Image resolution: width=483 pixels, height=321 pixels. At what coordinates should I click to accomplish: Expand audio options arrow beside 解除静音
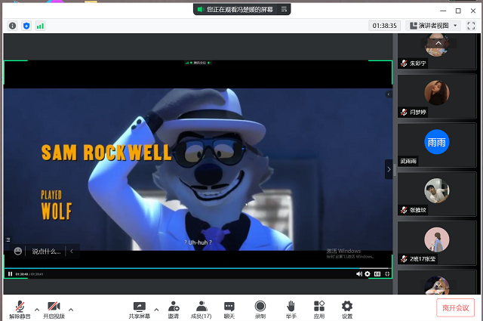tap(36, 309)
